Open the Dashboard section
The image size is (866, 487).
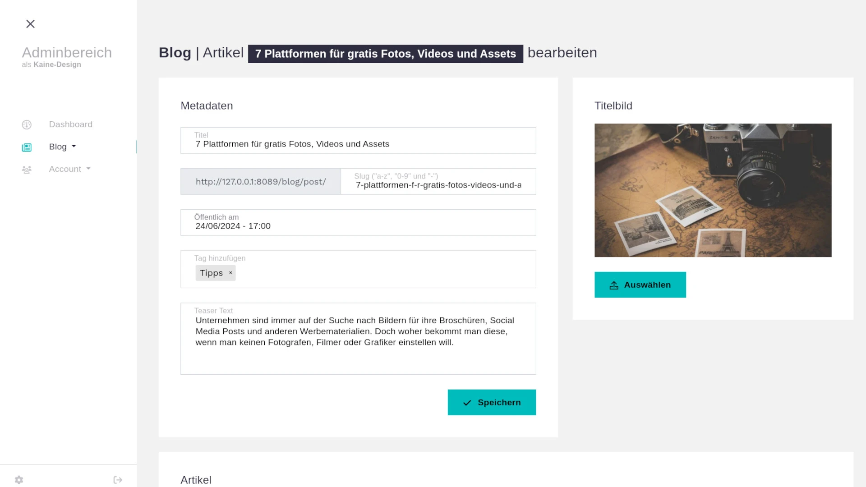click(70, 124)
